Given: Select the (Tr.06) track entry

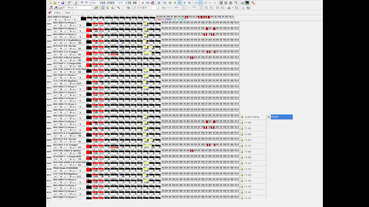Looking at the screenshot, I should (x=253, y=134).
